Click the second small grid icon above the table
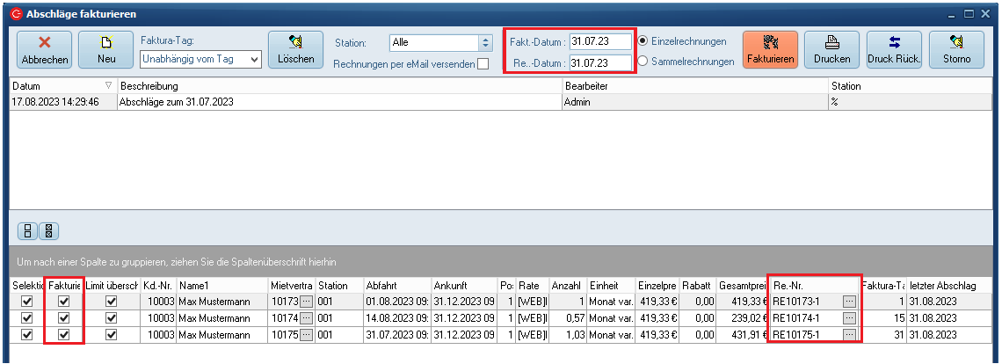 click(x=49, y=231)
